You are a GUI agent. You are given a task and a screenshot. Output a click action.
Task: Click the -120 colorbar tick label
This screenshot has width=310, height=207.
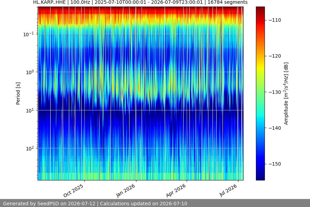[x=275, y=56]
